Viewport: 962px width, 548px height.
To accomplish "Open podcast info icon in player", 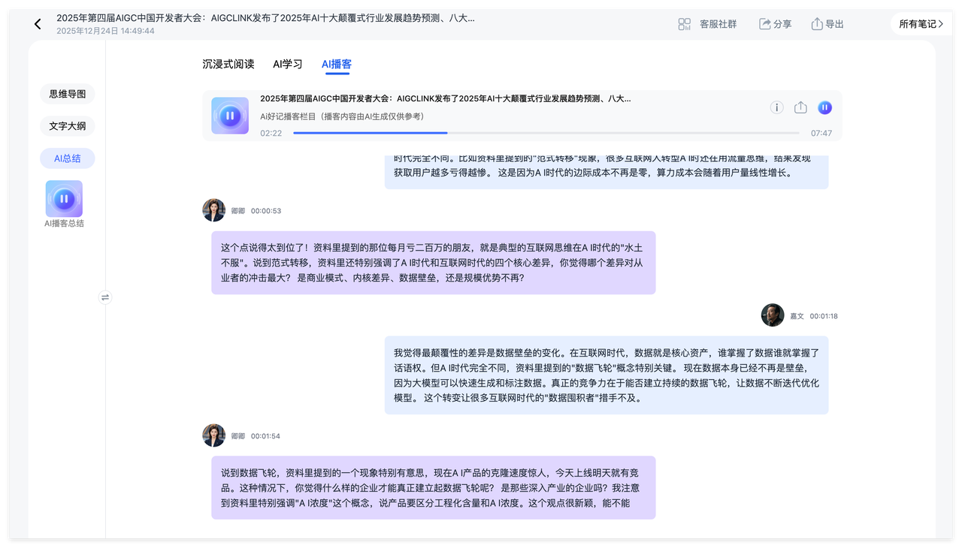I will tap(776, 107).
